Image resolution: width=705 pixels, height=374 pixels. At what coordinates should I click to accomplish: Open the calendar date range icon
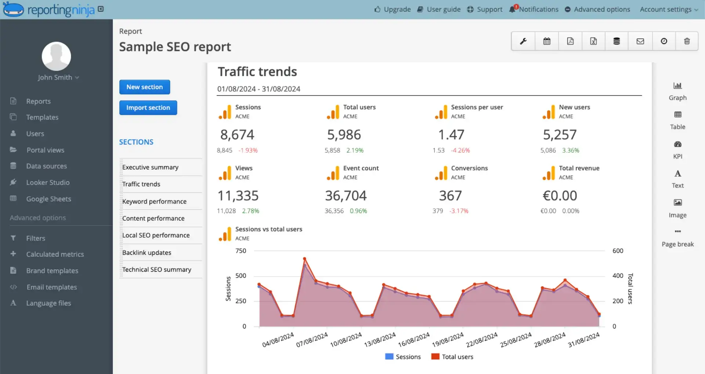point(547,41)
